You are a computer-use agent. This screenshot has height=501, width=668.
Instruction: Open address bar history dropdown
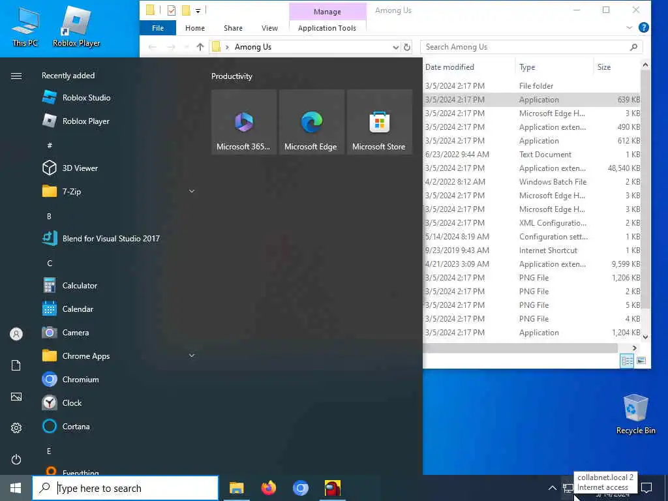(396, 47)
